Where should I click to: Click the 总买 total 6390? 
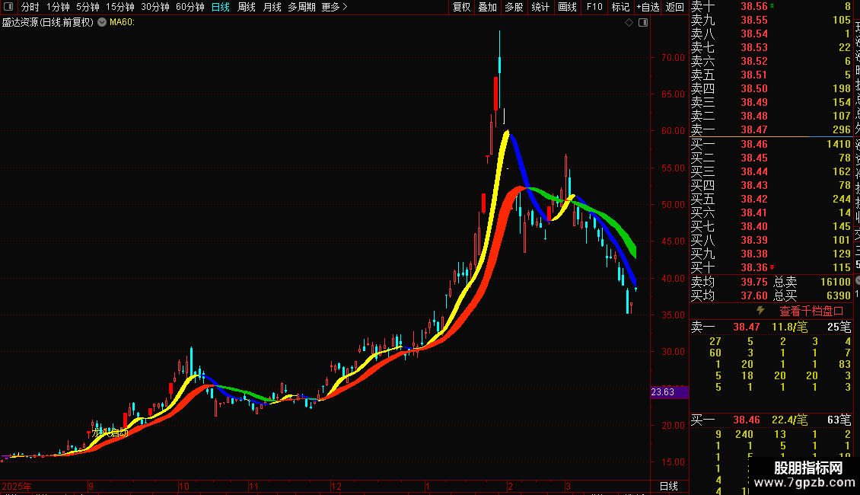(x=839, y=295)
